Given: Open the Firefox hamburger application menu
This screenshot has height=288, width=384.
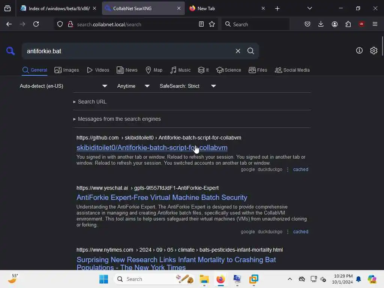Looking at the screenshot, I should pos(375,24).
